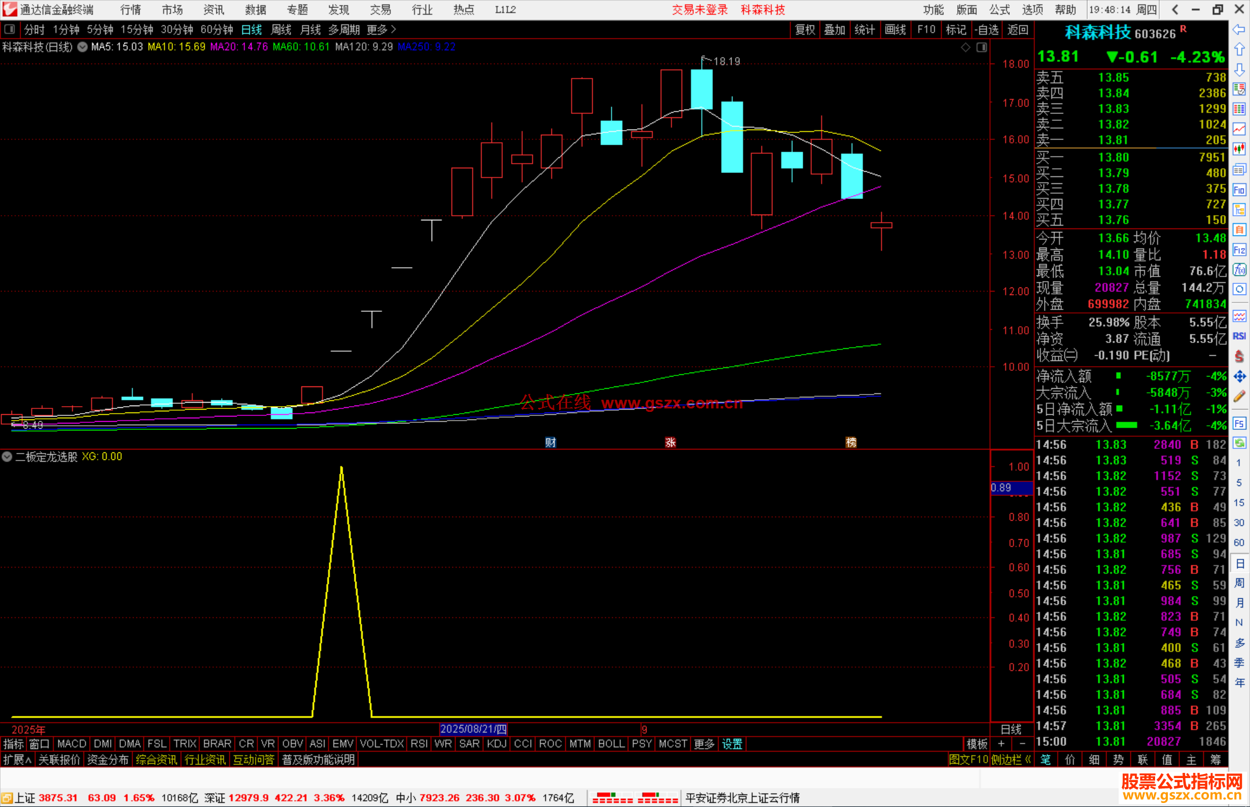Click the circle icon in right sidebar
Screen dimensions: 1250x807
point(1239,289)
